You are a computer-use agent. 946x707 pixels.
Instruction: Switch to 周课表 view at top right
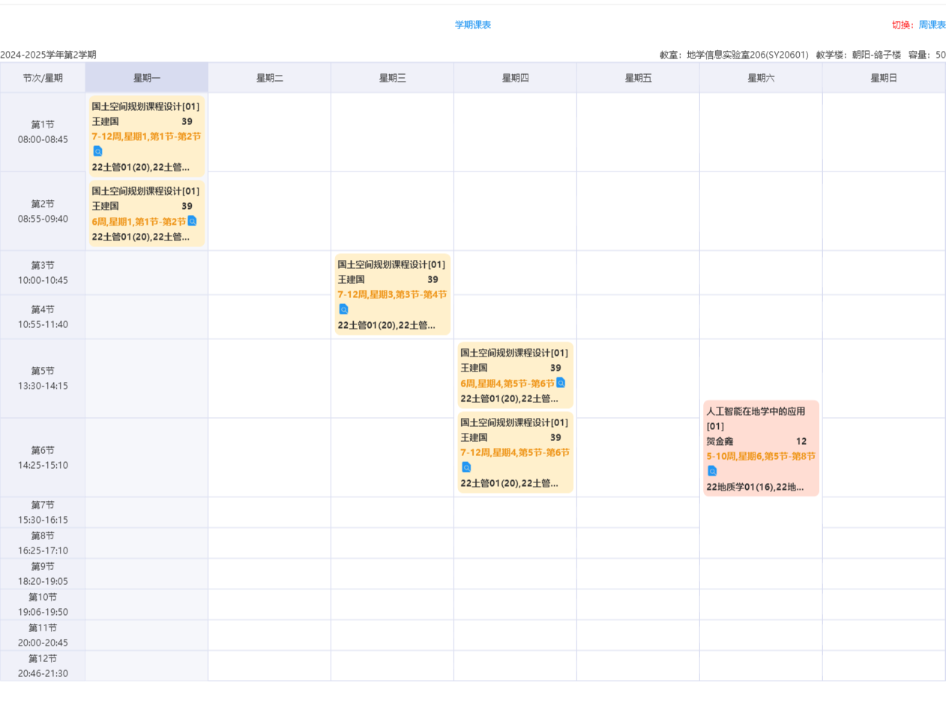[932, 25]
